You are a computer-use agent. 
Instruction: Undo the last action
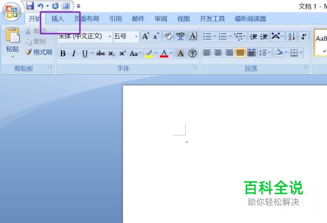(x=41, y=6)
